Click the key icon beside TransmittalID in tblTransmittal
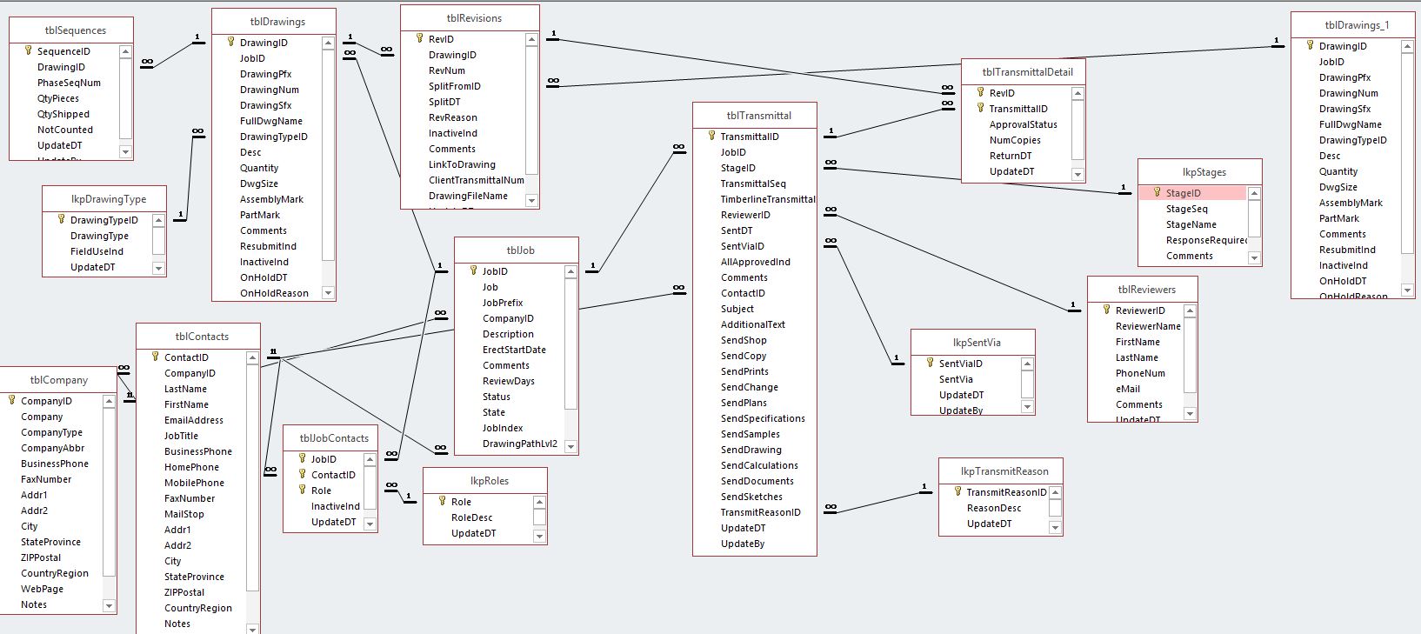 tap(711, 137)
